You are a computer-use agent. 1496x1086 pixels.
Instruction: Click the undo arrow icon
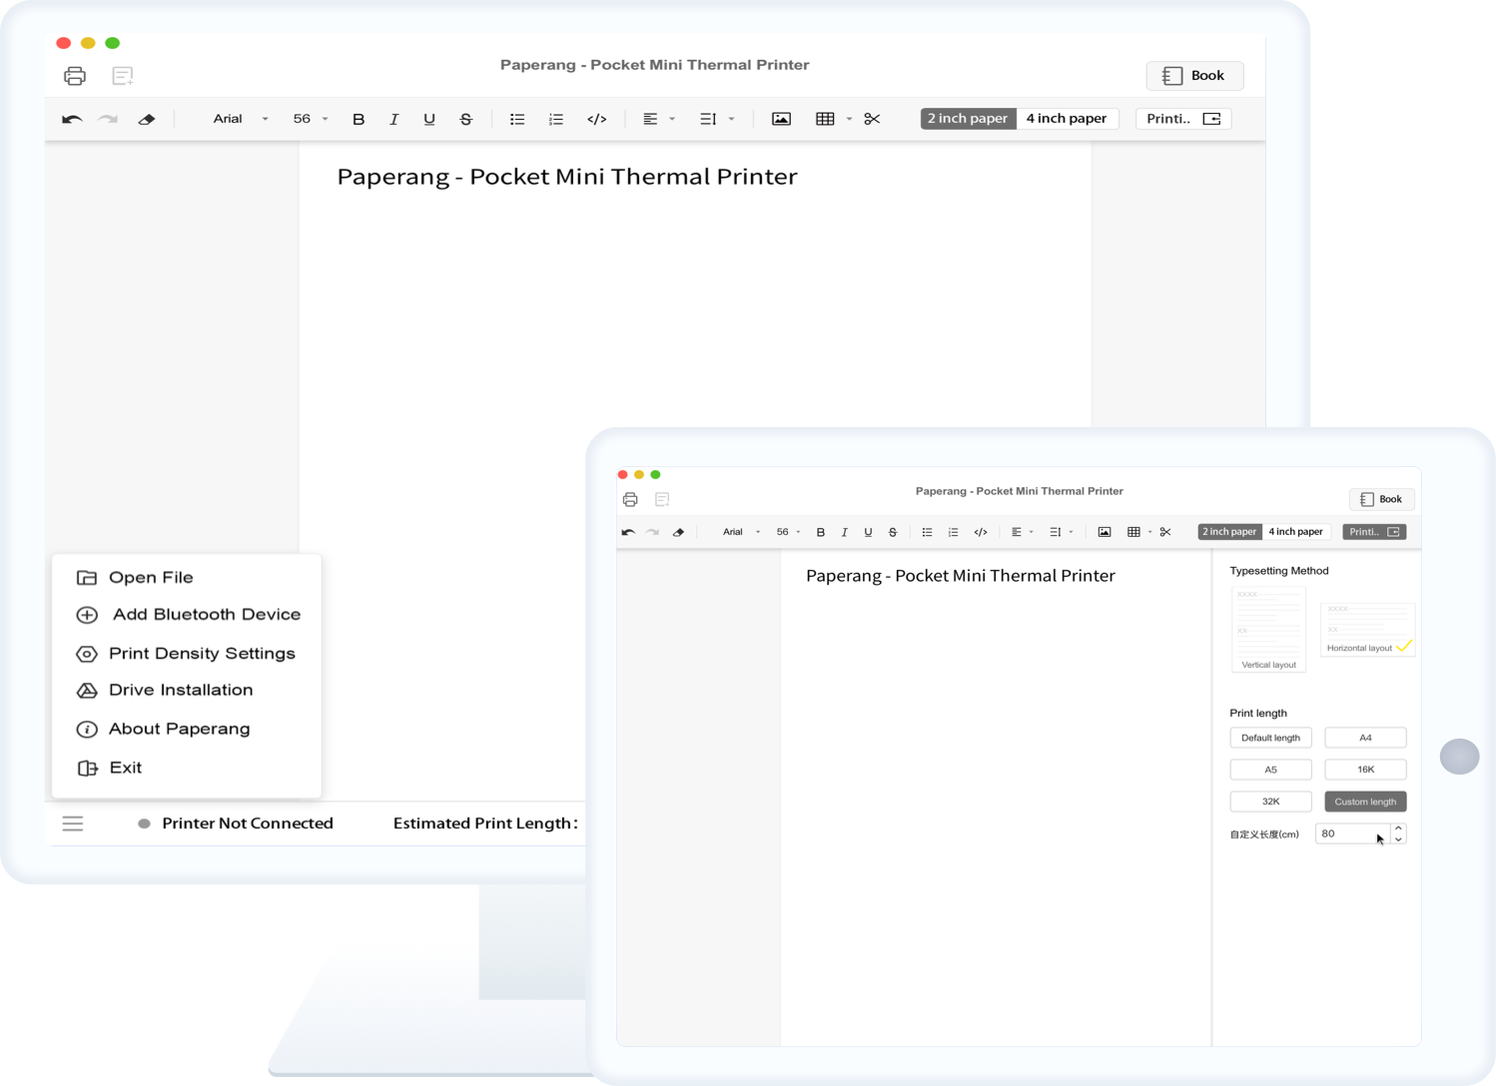(71, 118)
